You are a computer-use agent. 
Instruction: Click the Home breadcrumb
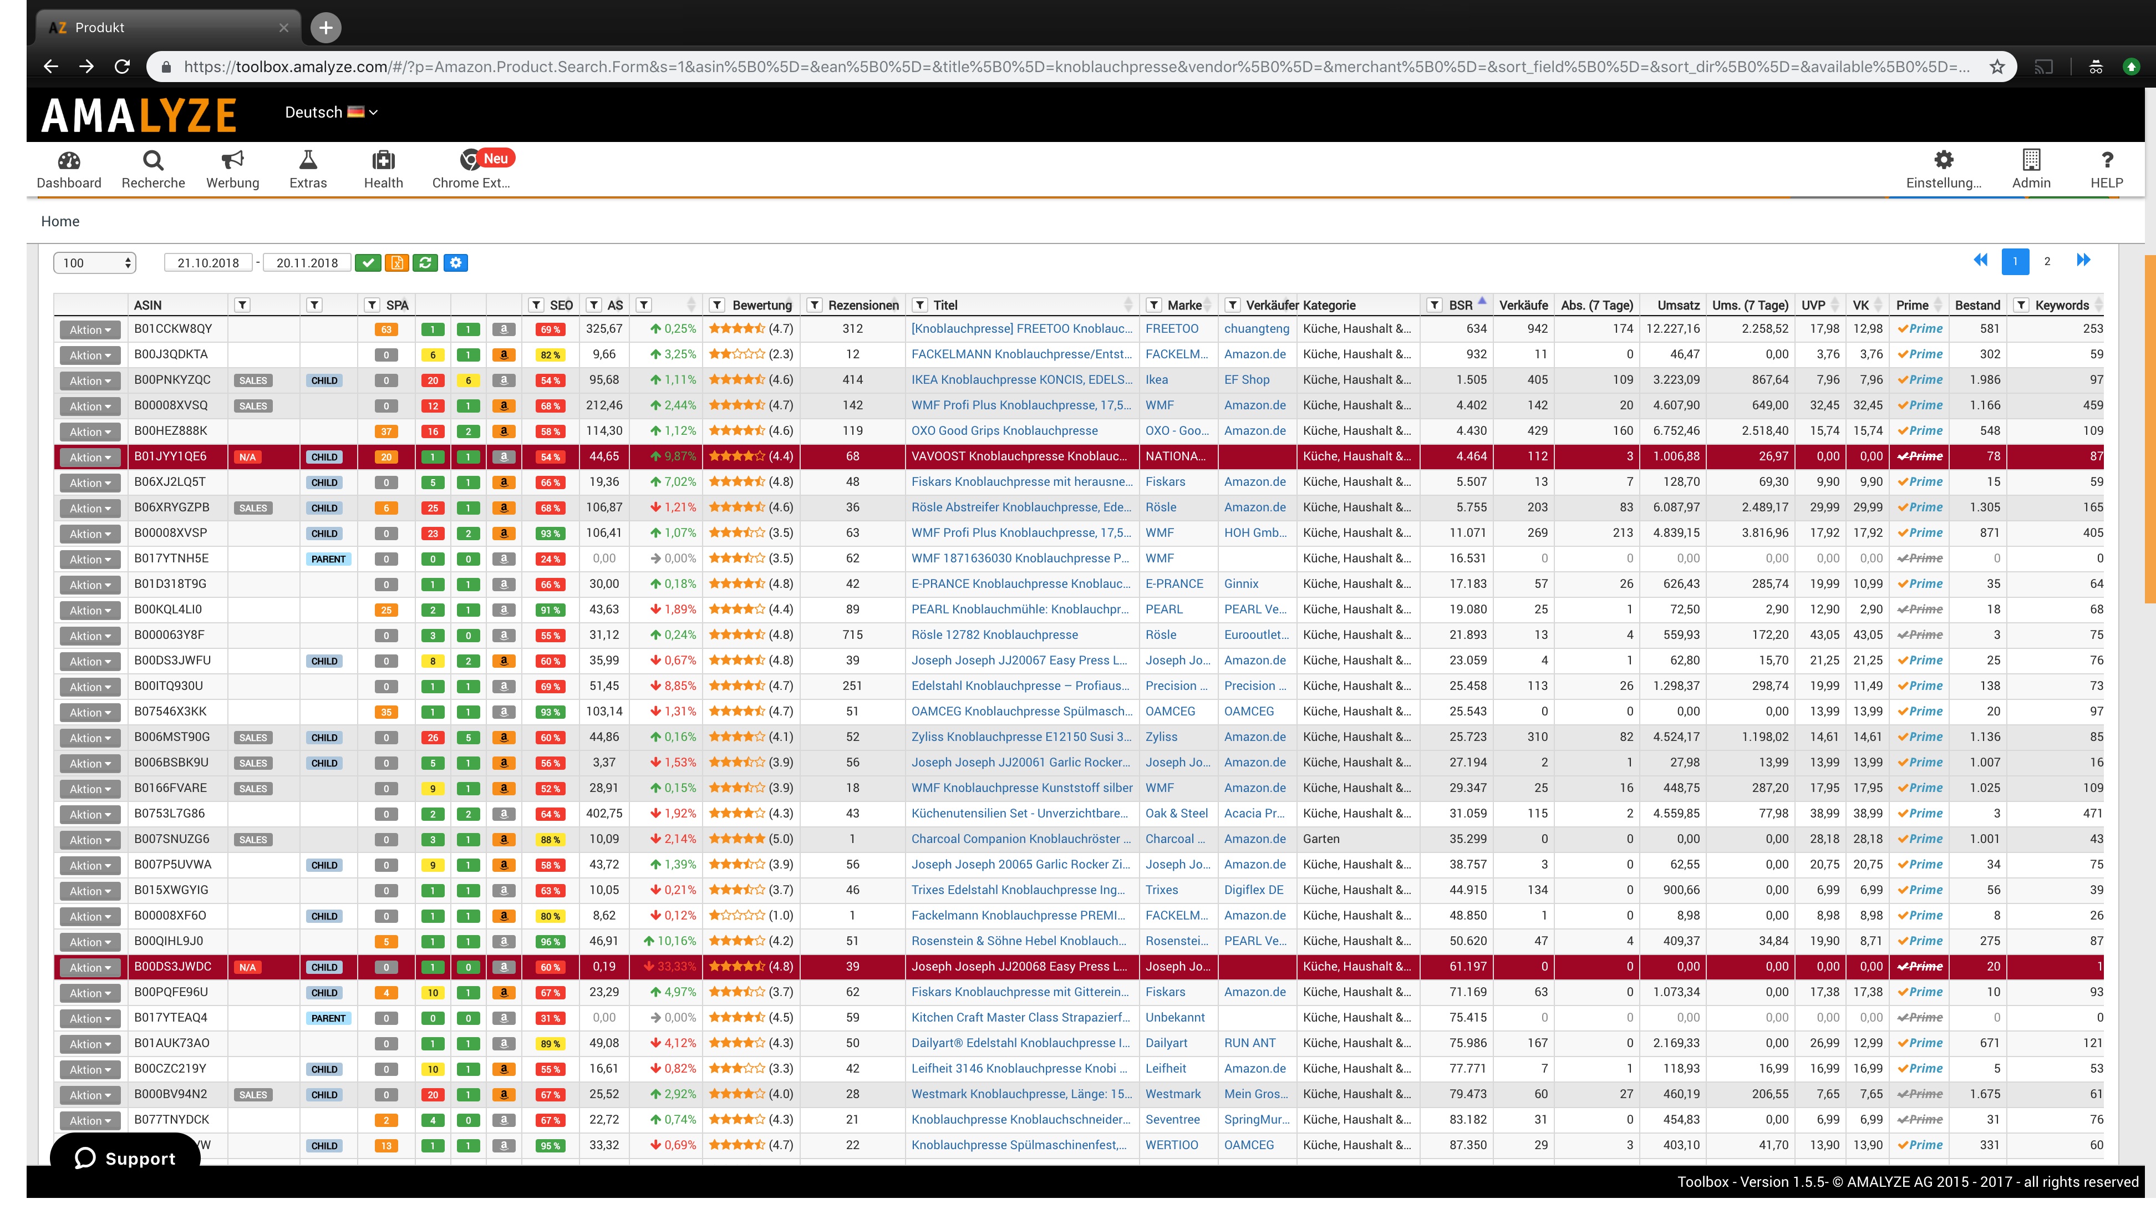click(x=60, y=221)
